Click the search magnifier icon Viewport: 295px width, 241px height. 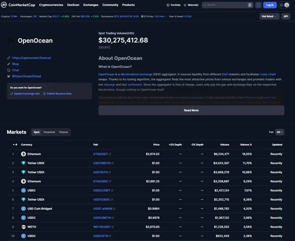(x=205, y=5)
